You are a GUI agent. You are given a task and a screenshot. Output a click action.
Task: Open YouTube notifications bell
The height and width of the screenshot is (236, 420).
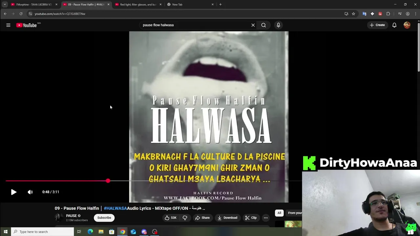coord(394,25)
